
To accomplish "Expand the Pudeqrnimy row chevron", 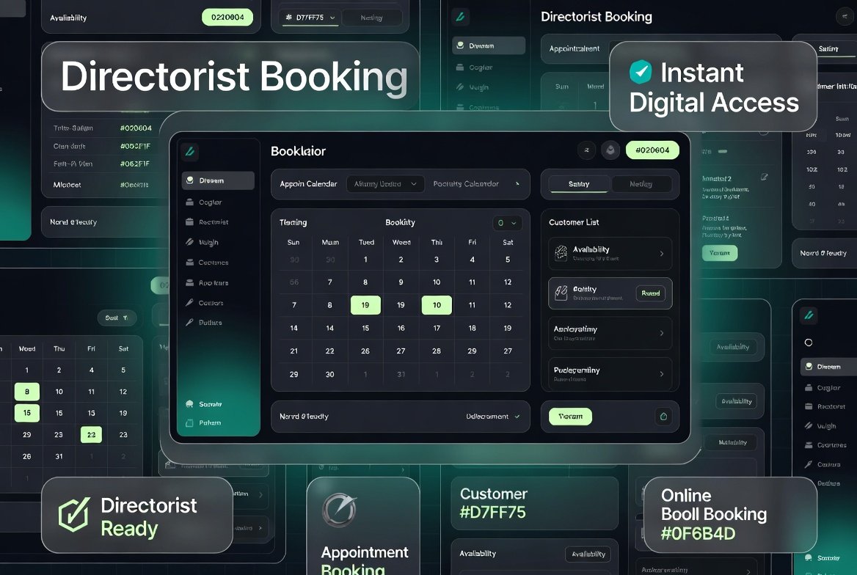I will pos(661,374).
